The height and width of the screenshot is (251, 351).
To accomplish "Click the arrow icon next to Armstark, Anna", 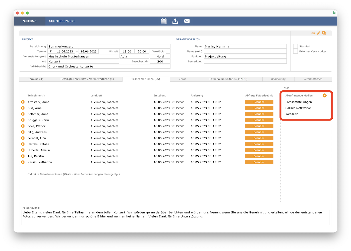I will (x=23, y=102).
